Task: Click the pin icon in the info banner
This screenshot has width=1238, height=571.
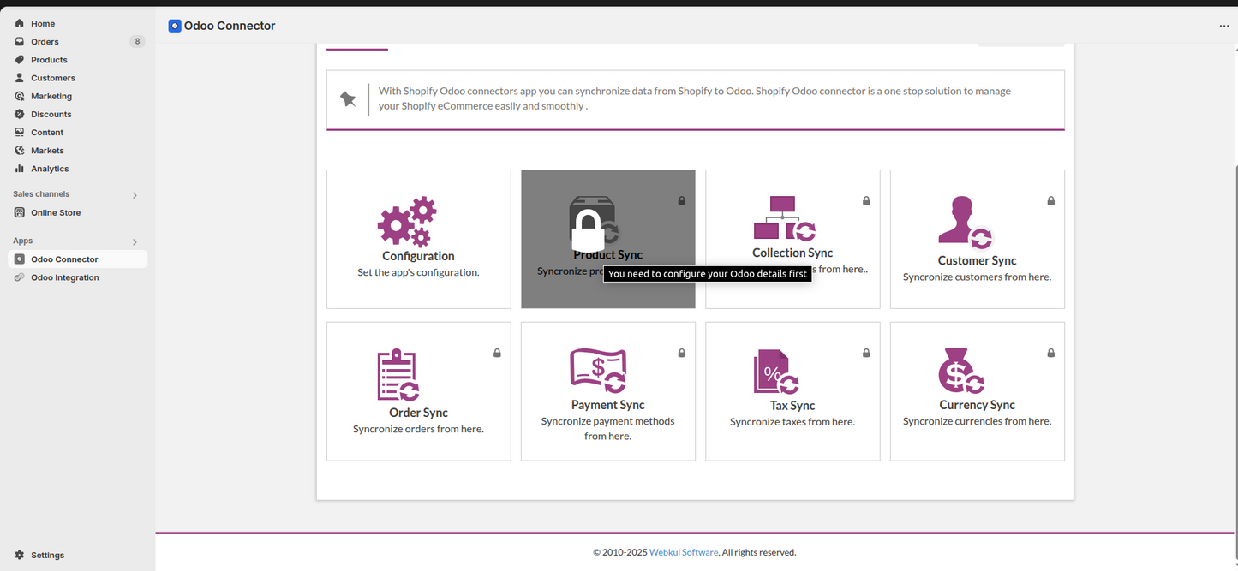Action: (348, 99)
